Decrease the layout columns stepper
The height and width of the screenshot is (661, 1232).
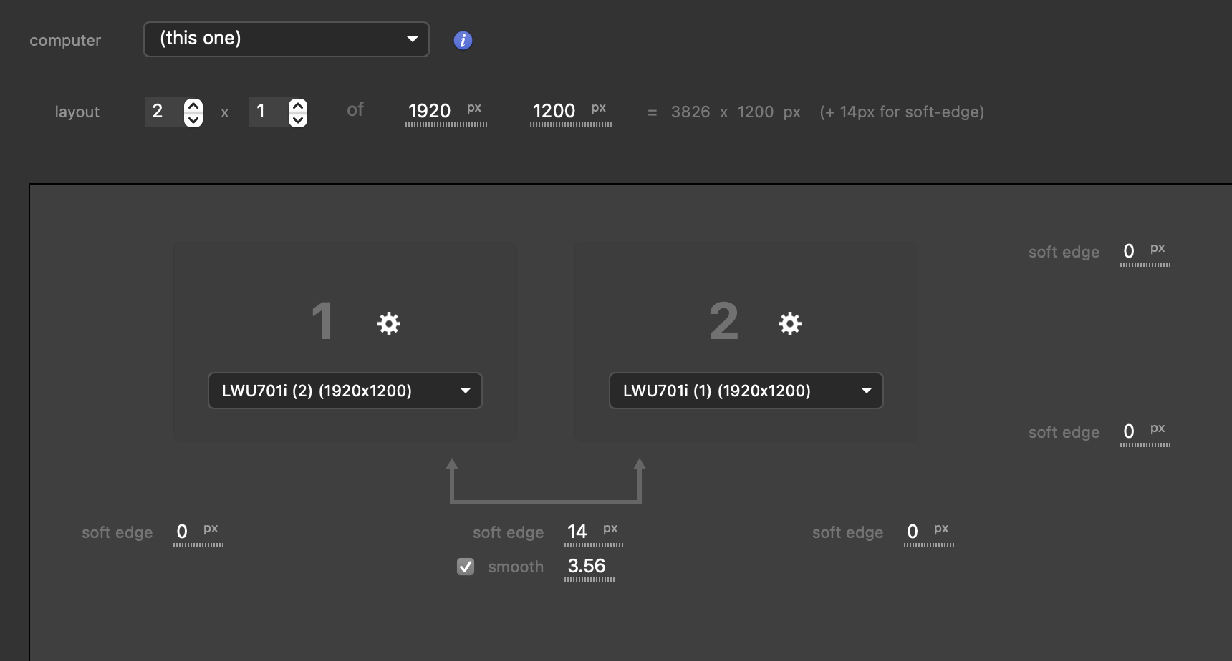pos(193,119)
